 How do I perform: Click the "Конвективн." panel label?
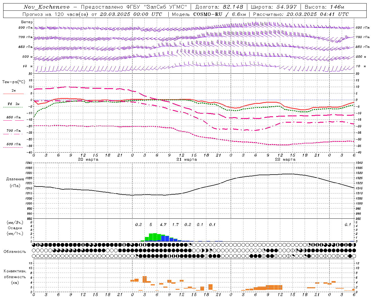click(x=15, y=271)
